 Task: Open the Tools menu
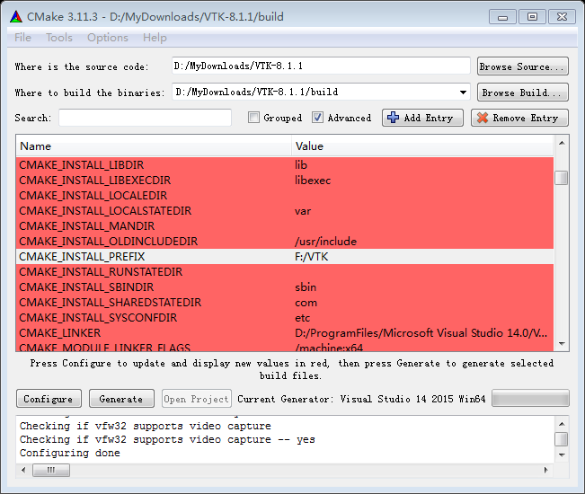[59, 38]
